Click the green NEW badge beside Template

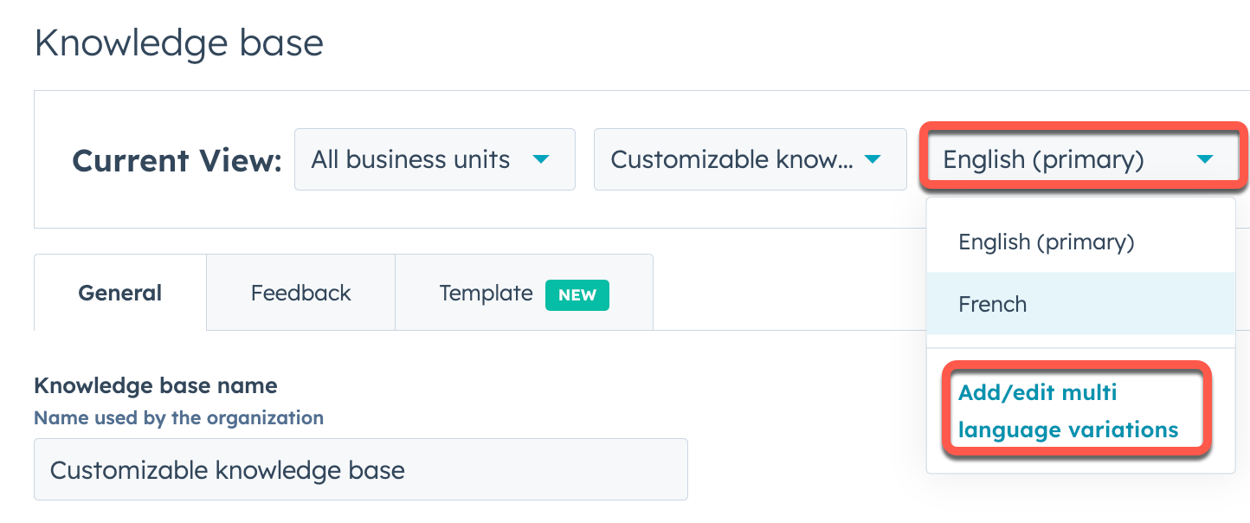pos(577,295)
